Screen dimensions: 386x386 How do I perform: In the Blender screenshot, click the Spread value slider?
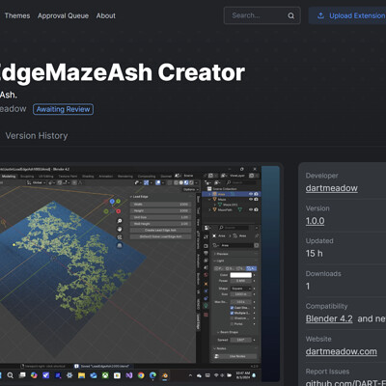coord(241,340)
